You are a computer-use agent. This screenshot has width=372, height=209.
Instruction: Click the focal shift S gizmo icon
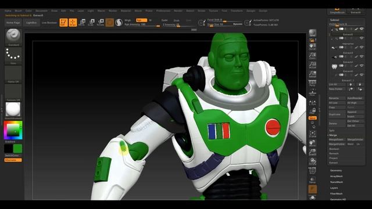pyautogui.click(x=202, y=23)
